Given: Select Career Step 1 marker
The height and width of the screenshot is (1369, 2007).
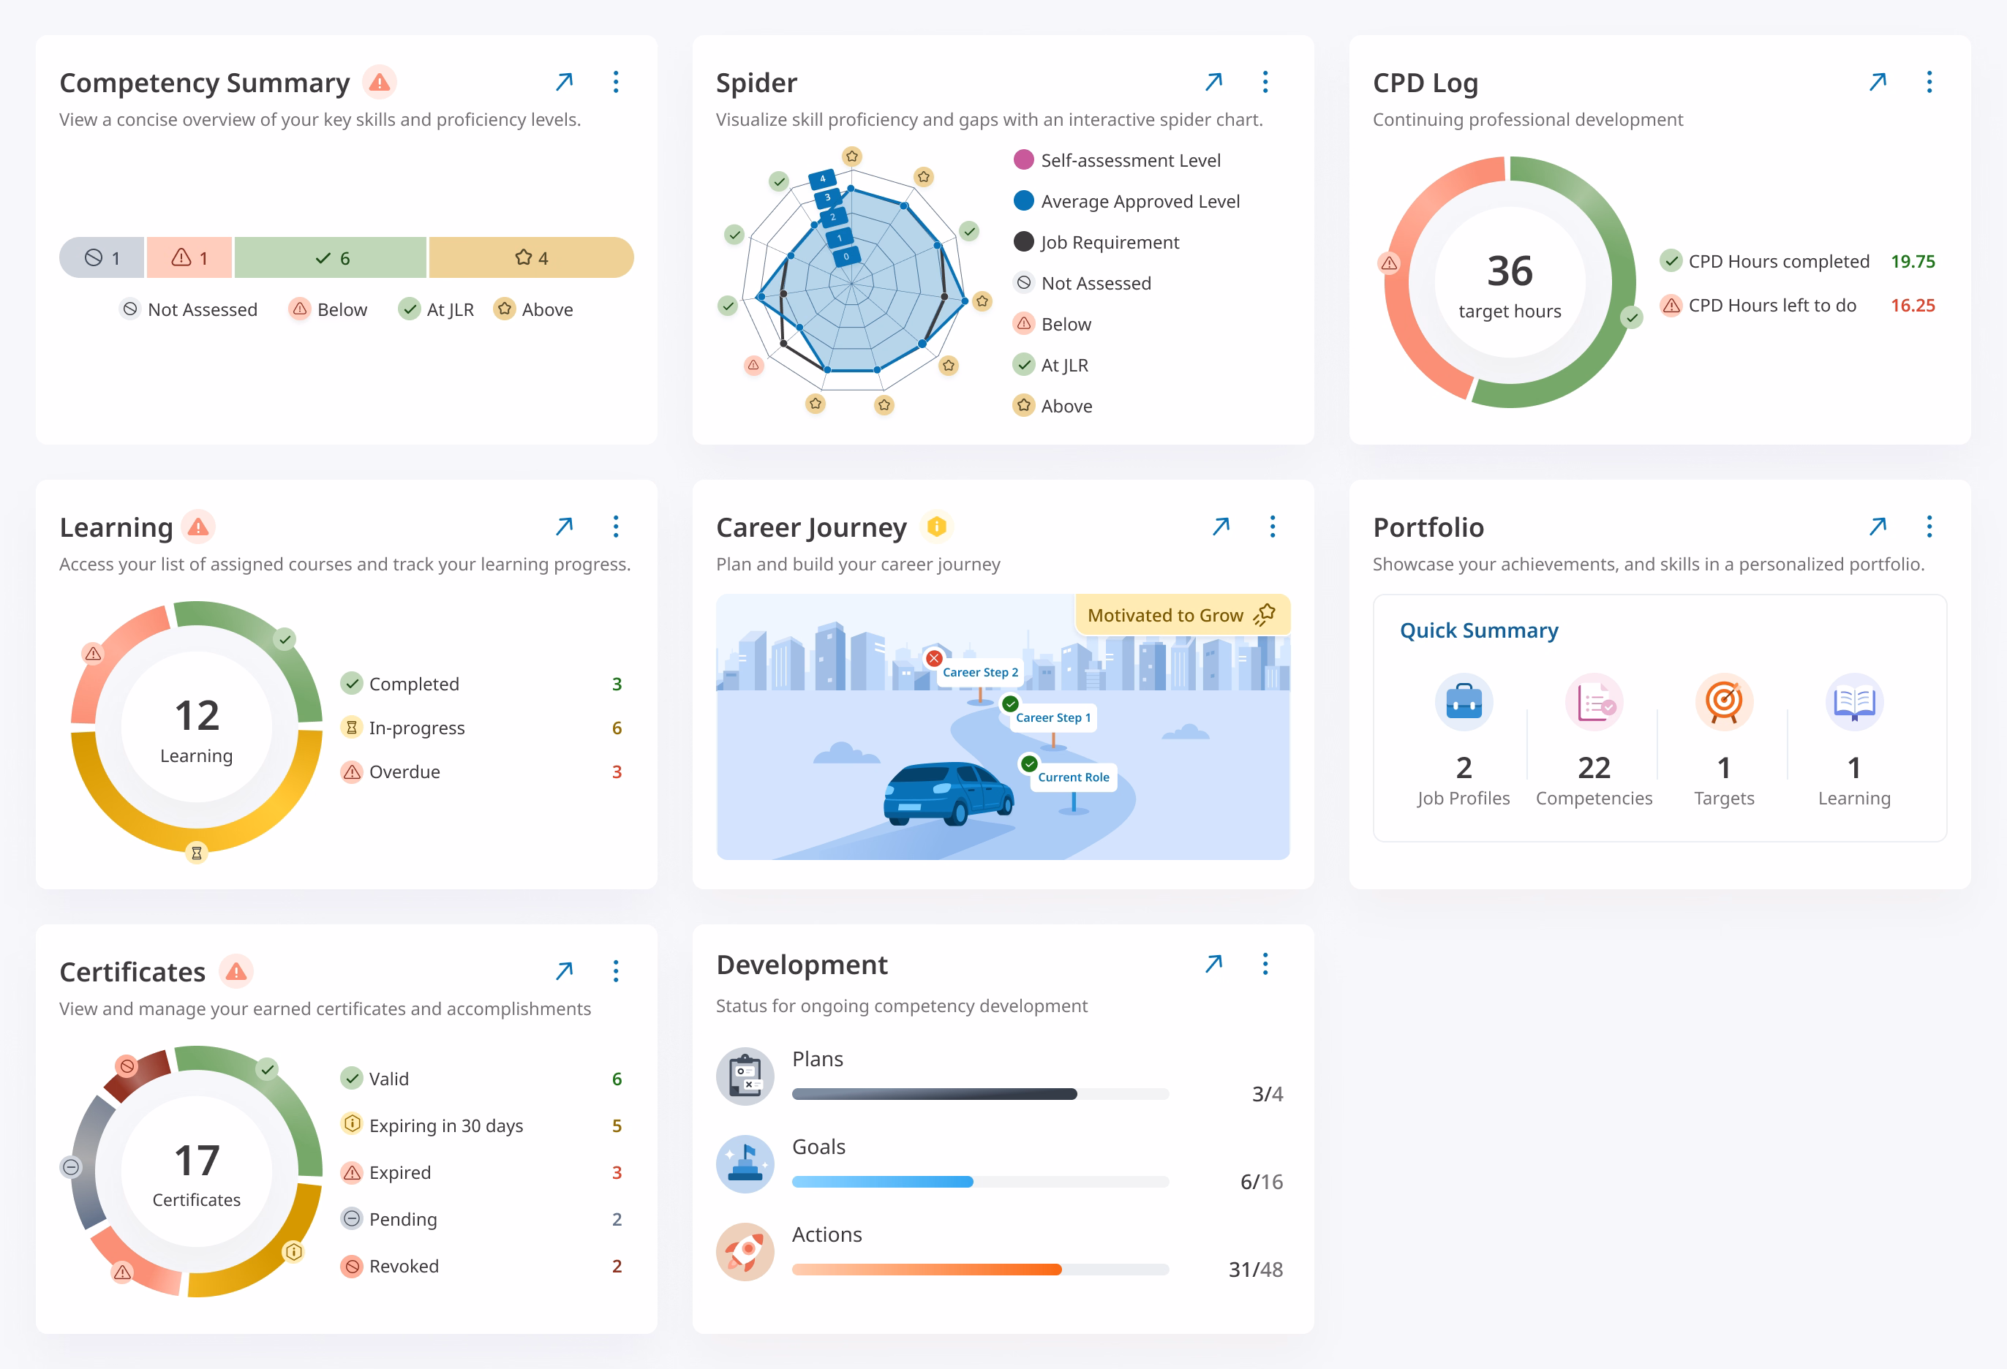Looking at the screenshot, I should click(1053, 717).
